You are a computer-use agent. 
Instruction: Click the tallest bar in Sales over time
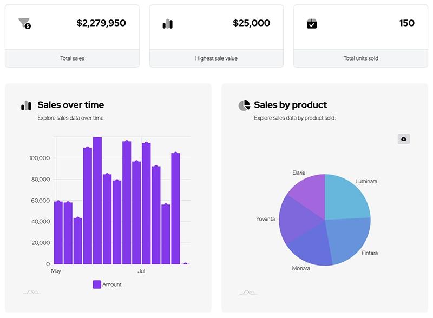[97, 200]
